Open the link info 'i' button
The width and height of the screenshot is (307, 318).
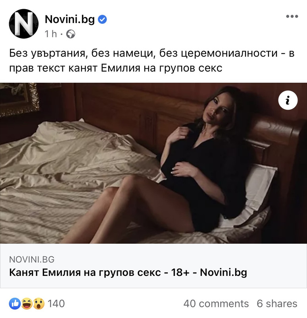pos(288,100)
